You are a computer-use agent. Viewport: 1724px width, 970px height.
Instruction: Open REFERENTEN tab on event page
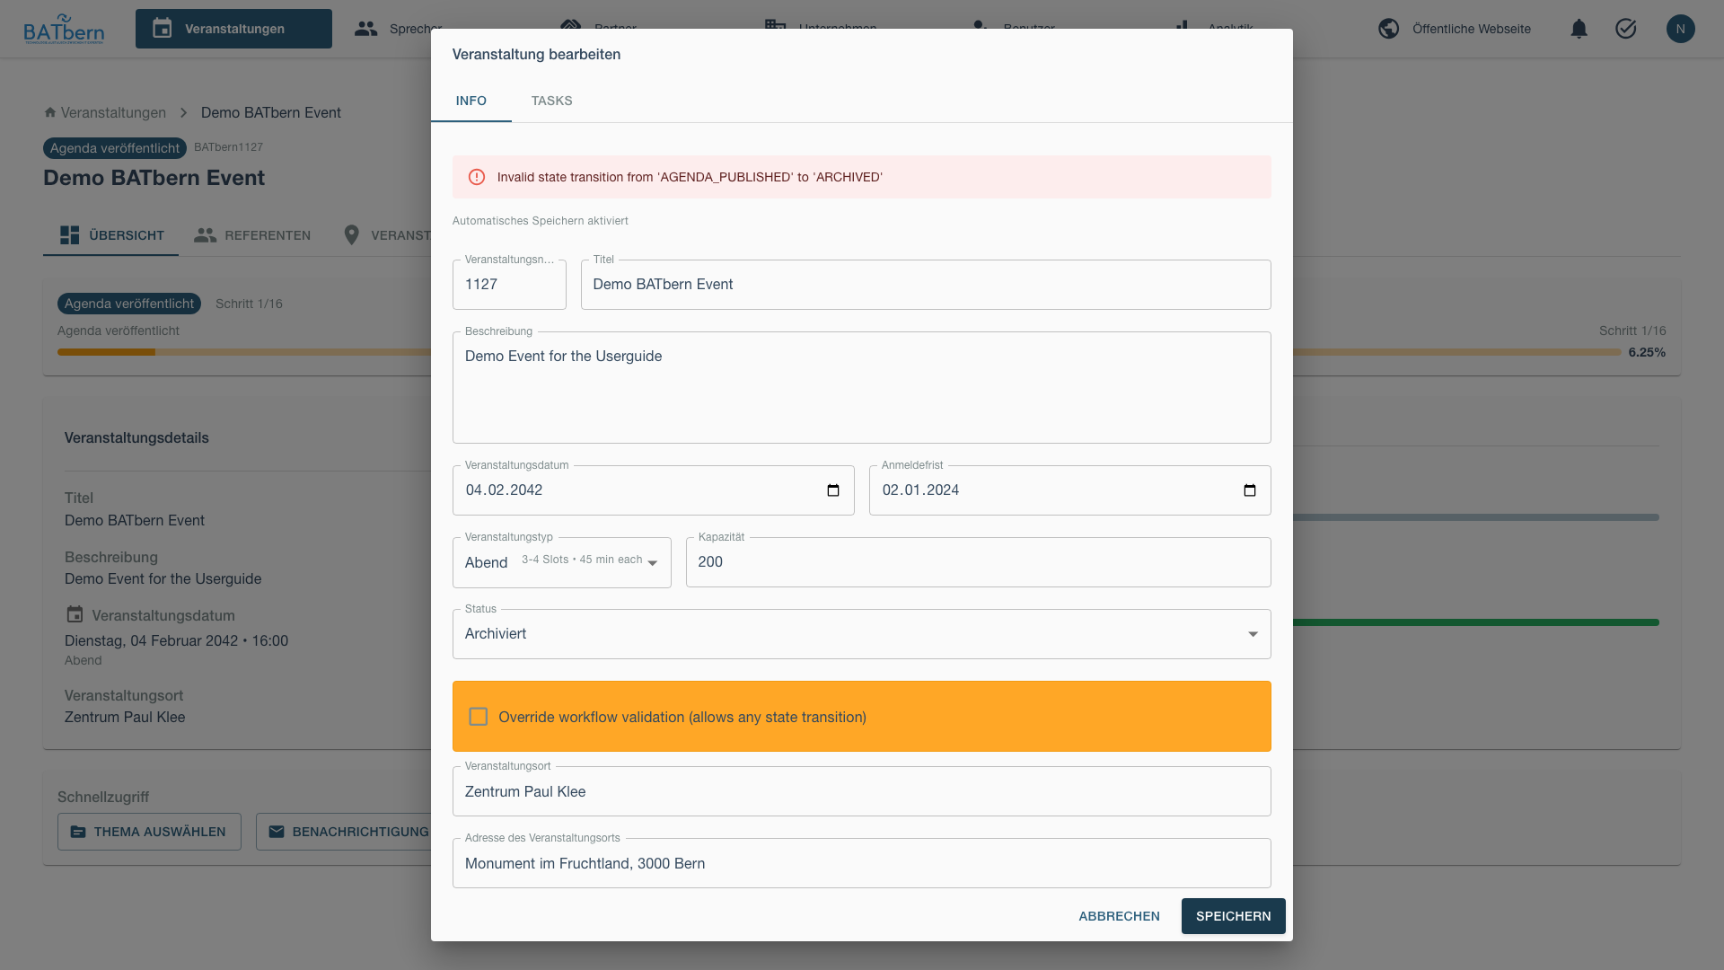(252, 235)
